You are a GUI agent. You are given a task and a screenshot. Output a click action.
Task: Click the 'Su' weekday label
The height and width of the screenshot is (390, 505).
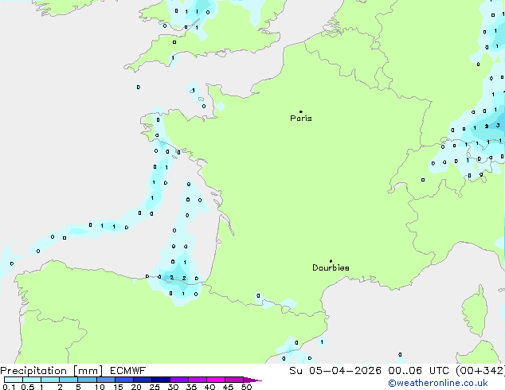[296, 371]
